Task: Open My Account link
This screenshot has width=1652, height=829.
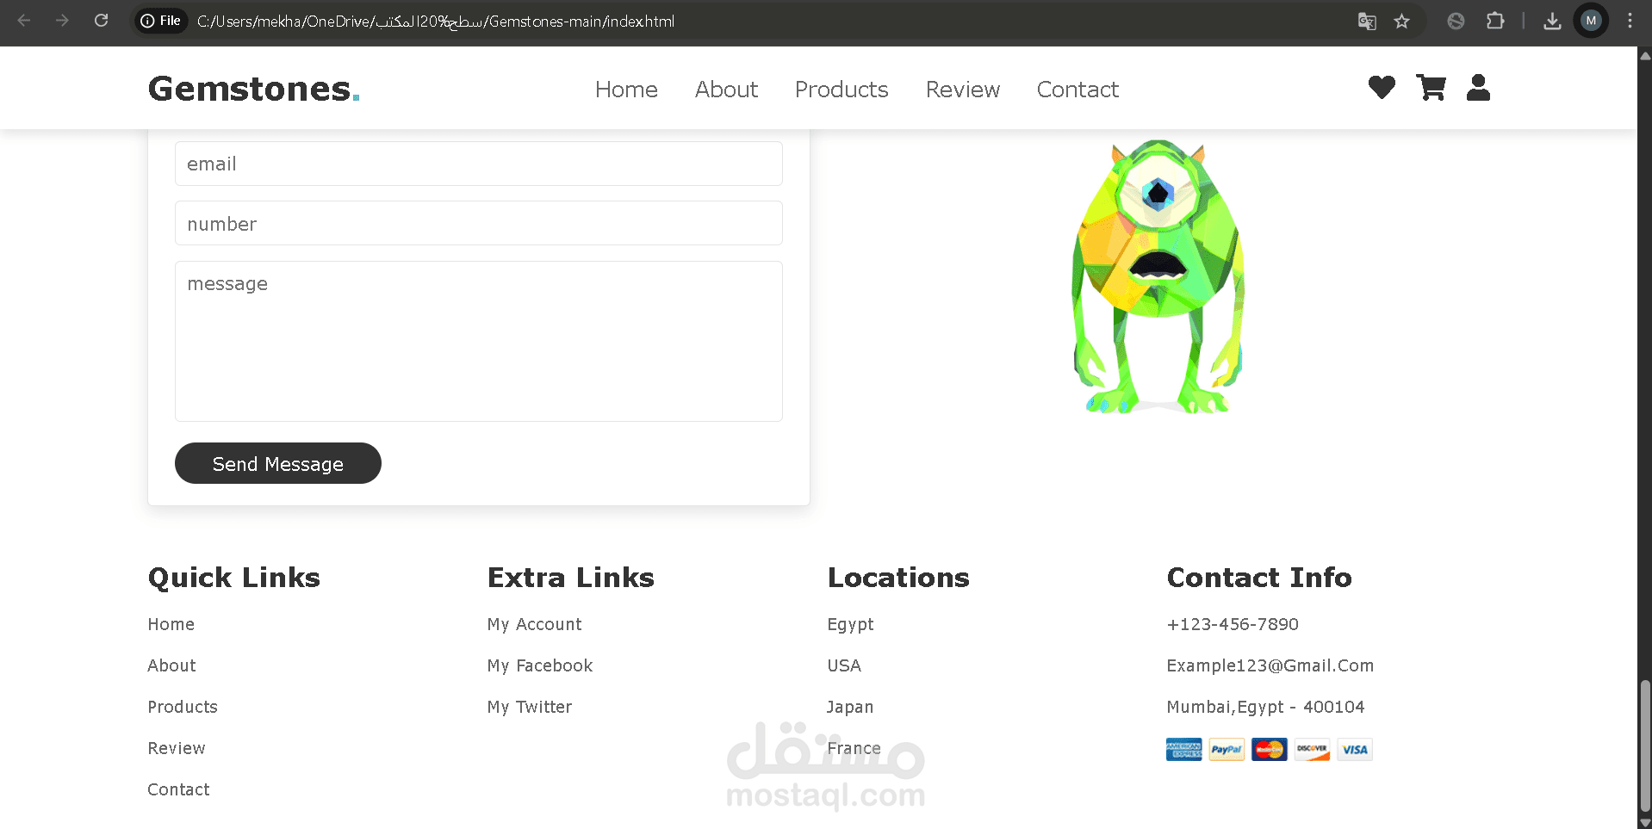Action: click(x=534, y=624)
